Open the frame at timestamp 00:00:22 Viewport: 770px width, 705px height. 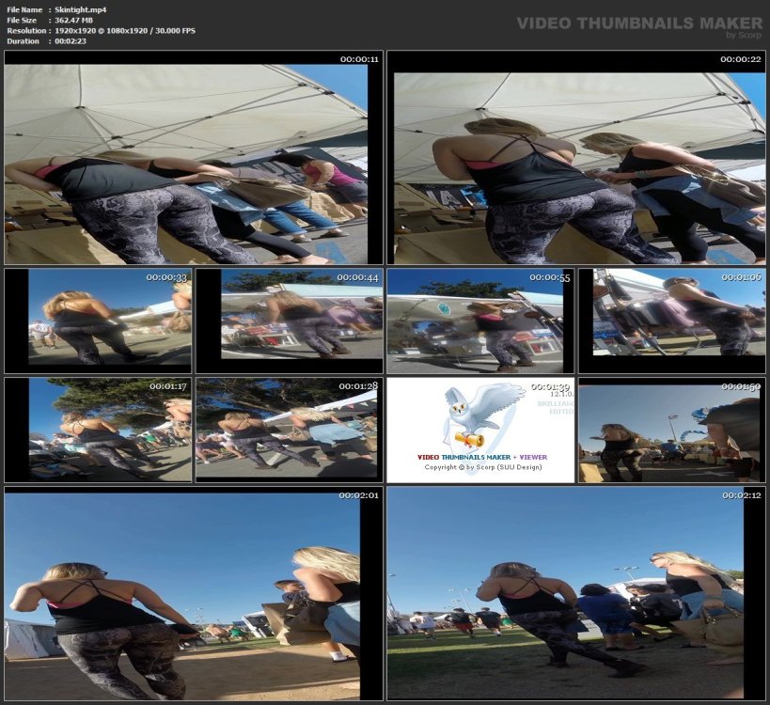point(576,158)
